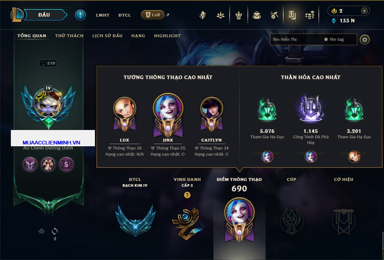Open the Loot backpack icon
Image resolution: width=384 pixels, height=260 pixels.
click(256, 16)
